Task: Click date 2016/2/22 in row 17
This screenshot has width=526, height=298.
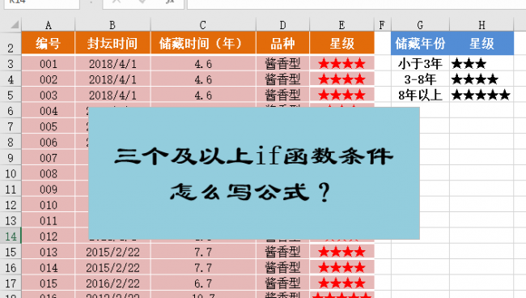Action: (112, 283)
